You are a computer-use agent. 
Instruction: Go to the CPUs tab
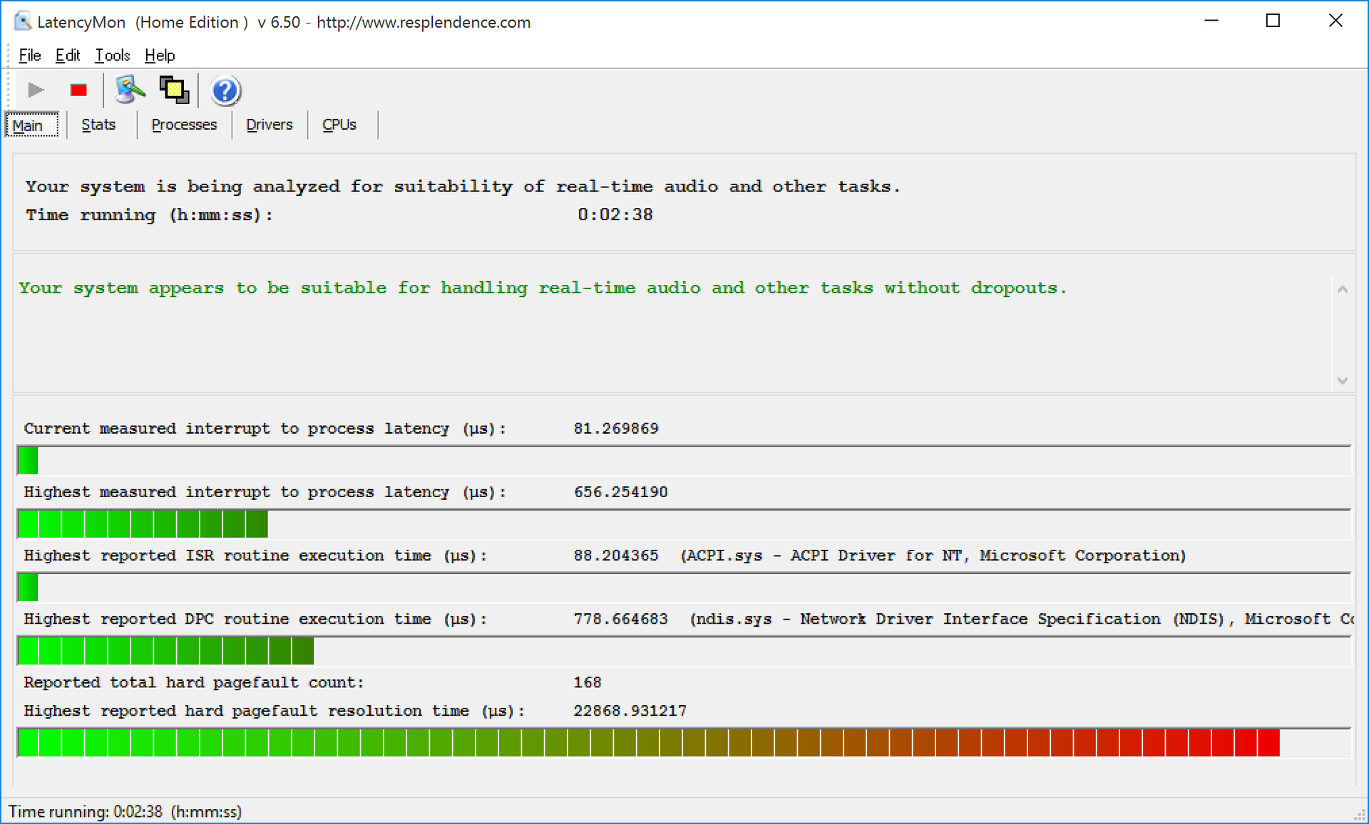pyautogui.click(x=339, y=125)
